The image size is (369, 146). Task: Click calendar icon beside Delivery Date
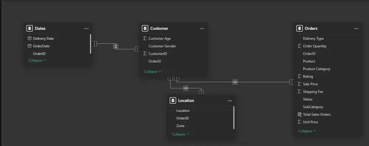(x=30, y=39)
